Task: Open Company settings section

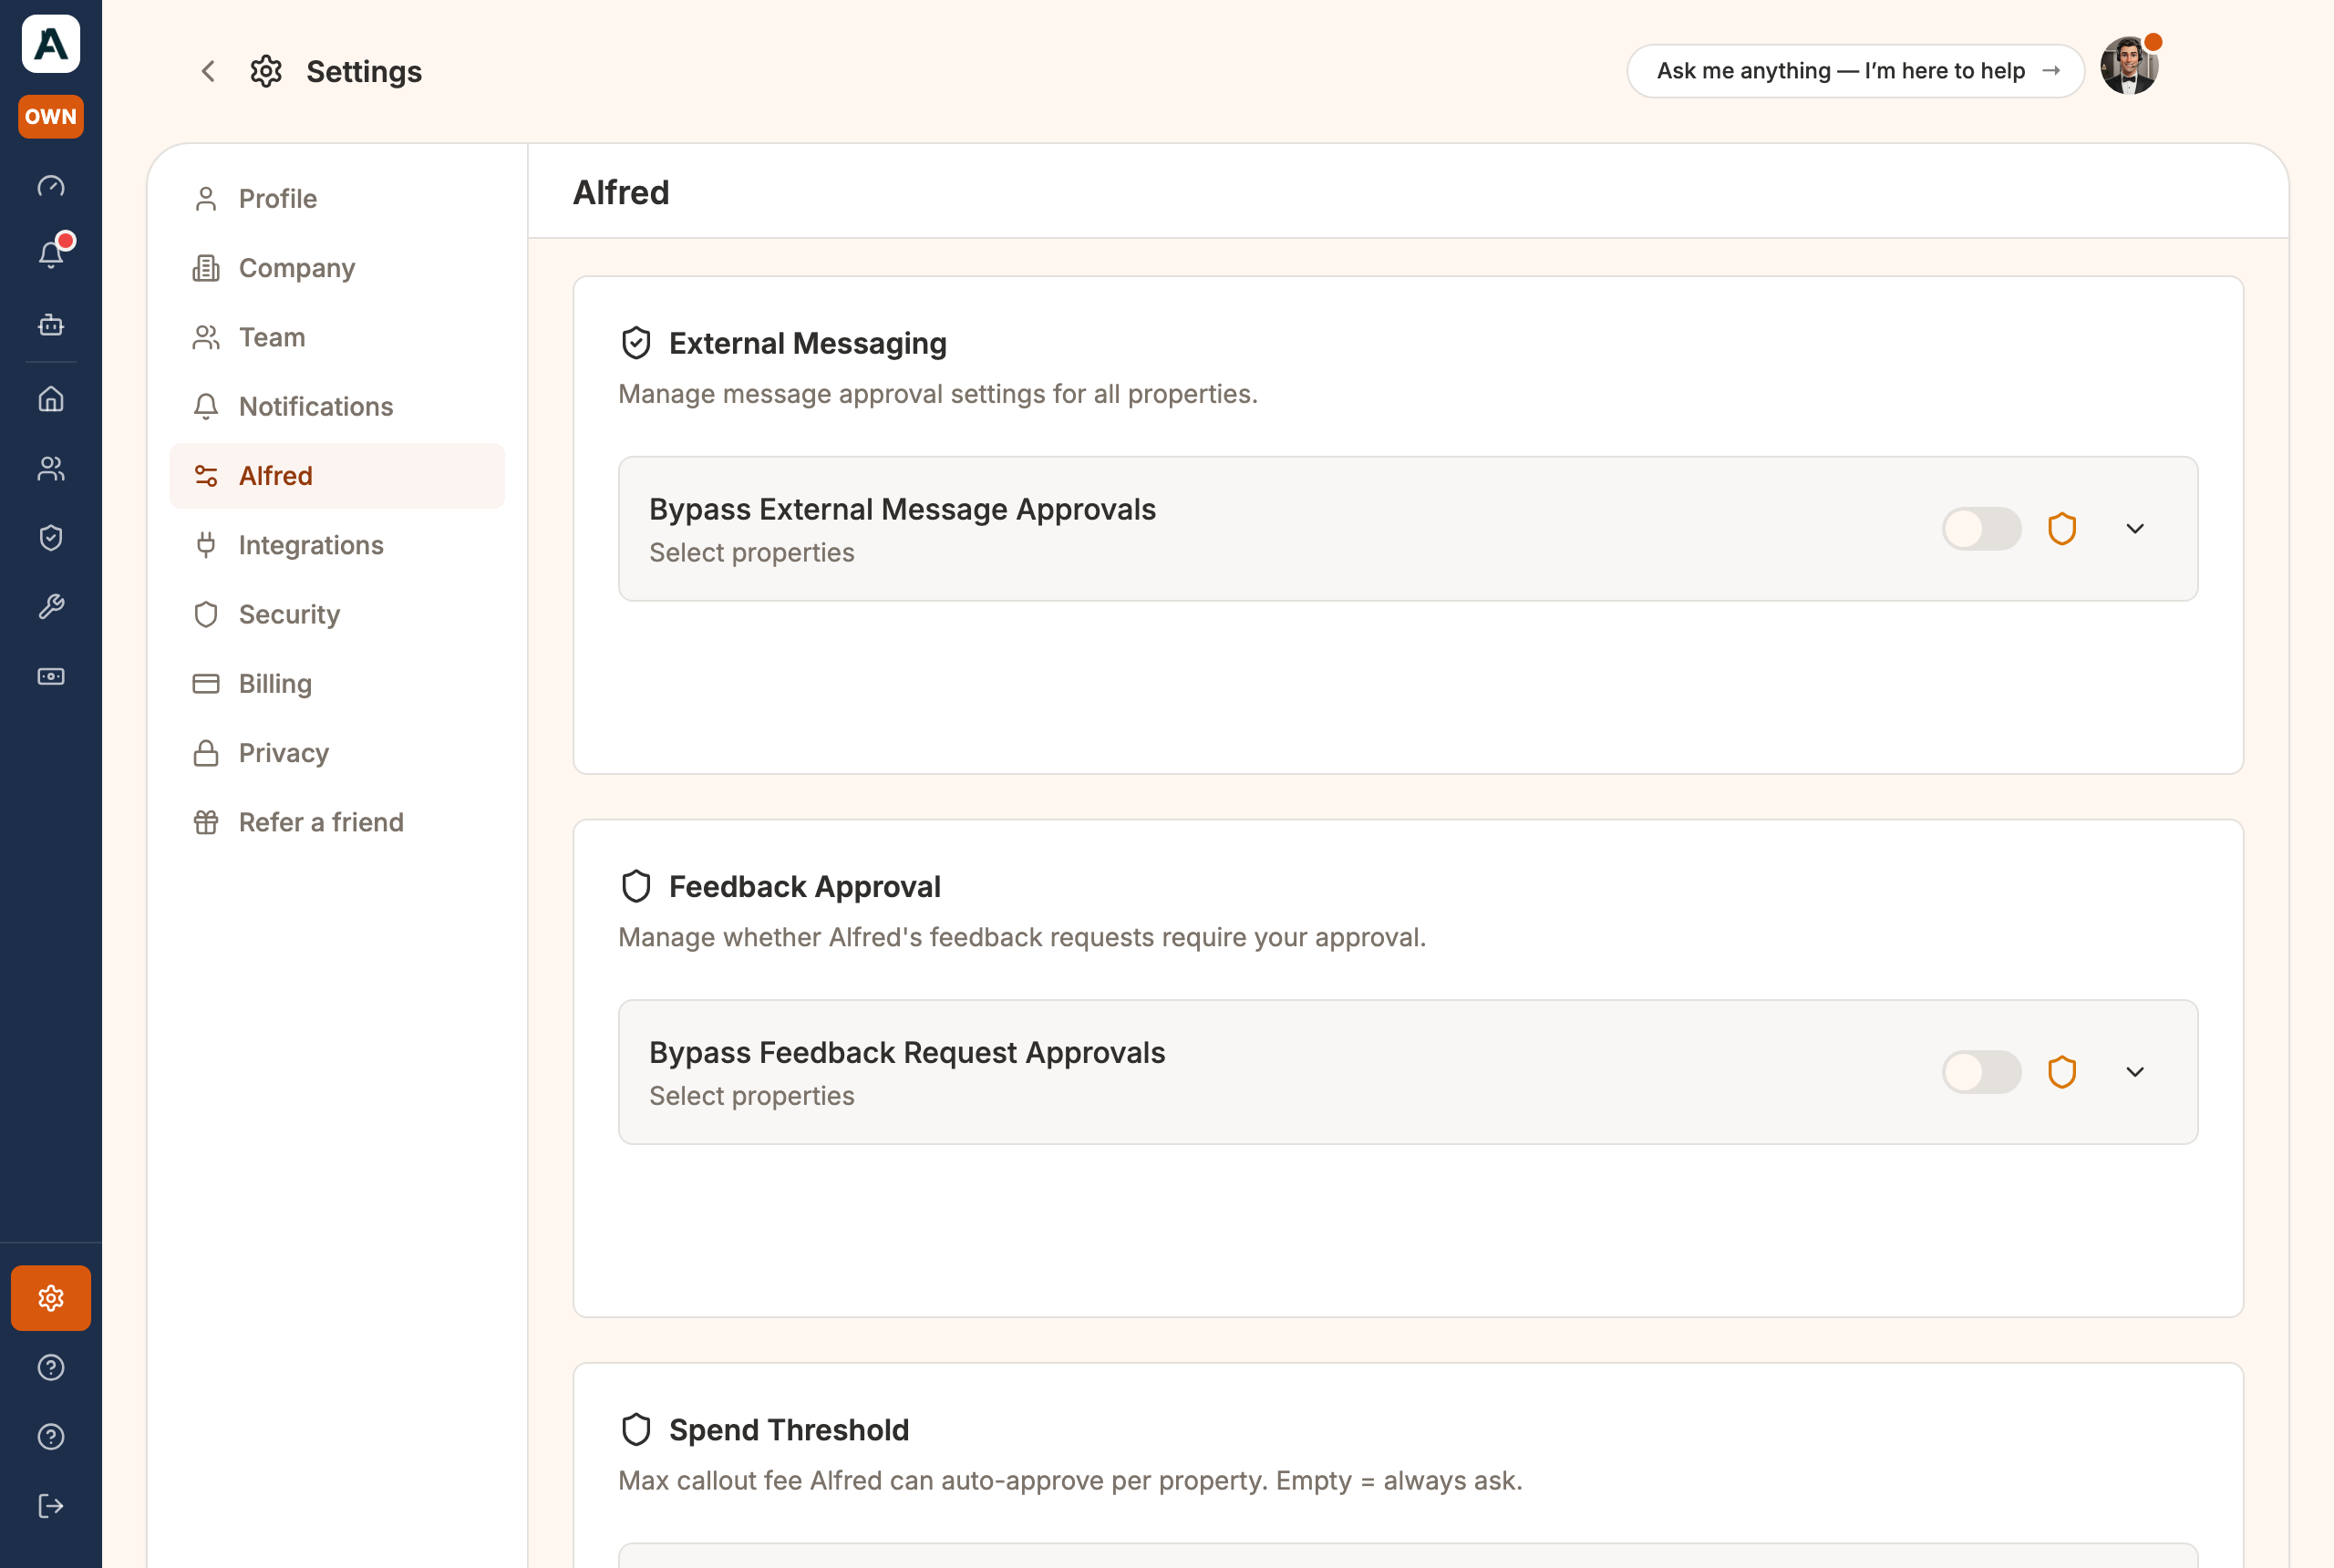Action: coord(337,268)
